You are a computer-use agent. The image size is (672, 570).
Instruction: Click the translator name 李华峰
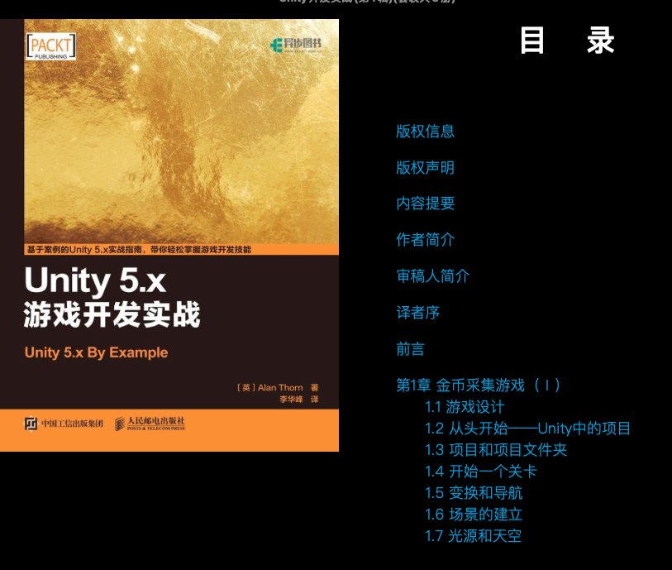pyautogui.click(x=292, y=400)
